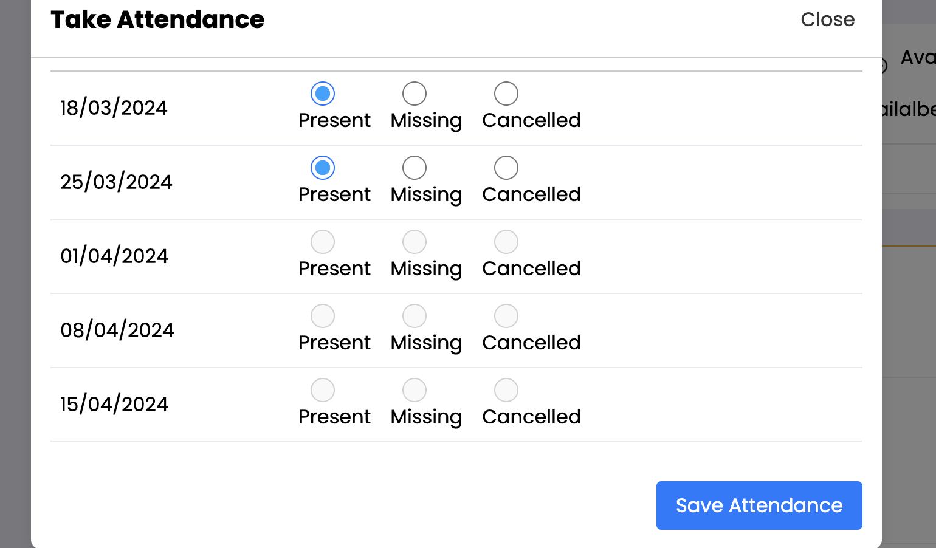Viewport: 936px width, 548px height.
Task: Mark 18/03/2024 as Missing
Action: pyautogui.click(x=415, y=94)
